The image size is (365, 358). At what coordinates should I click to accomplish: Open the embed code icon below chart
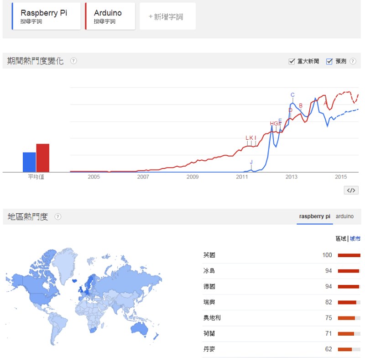pos(350,190)
